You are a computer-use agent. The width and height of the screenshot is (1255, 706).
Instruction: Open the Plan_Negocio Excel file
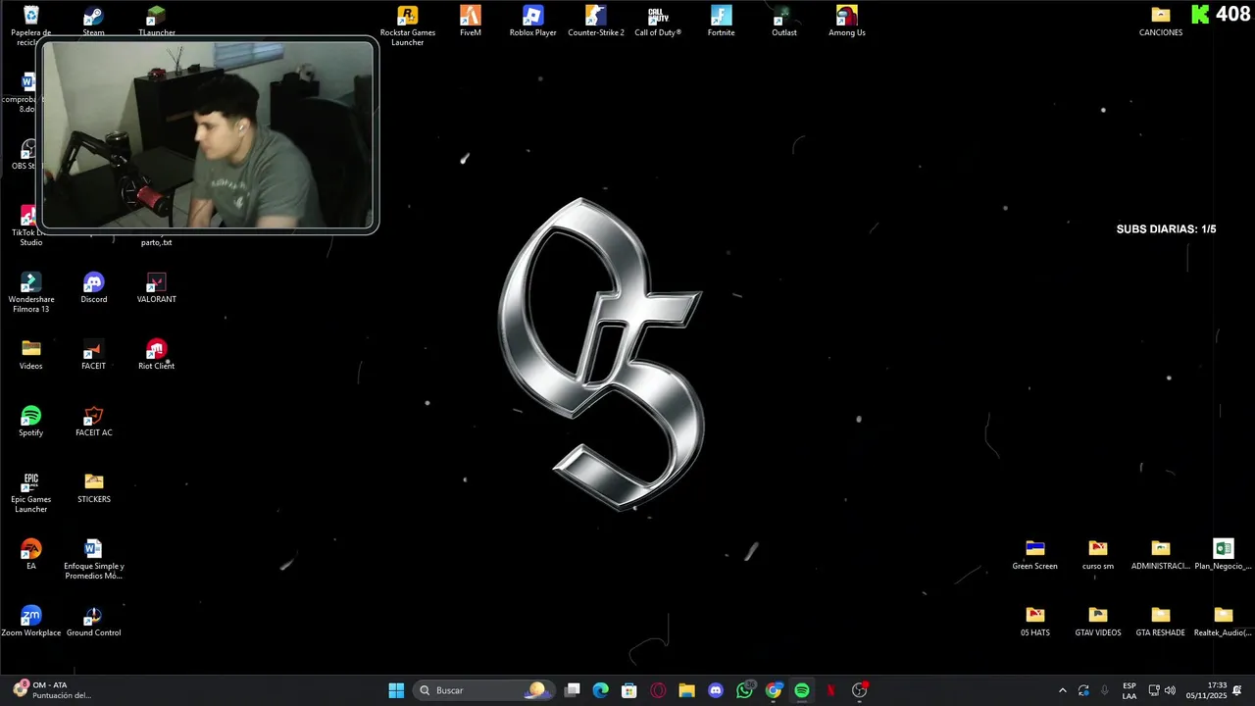coord(1223,555)
